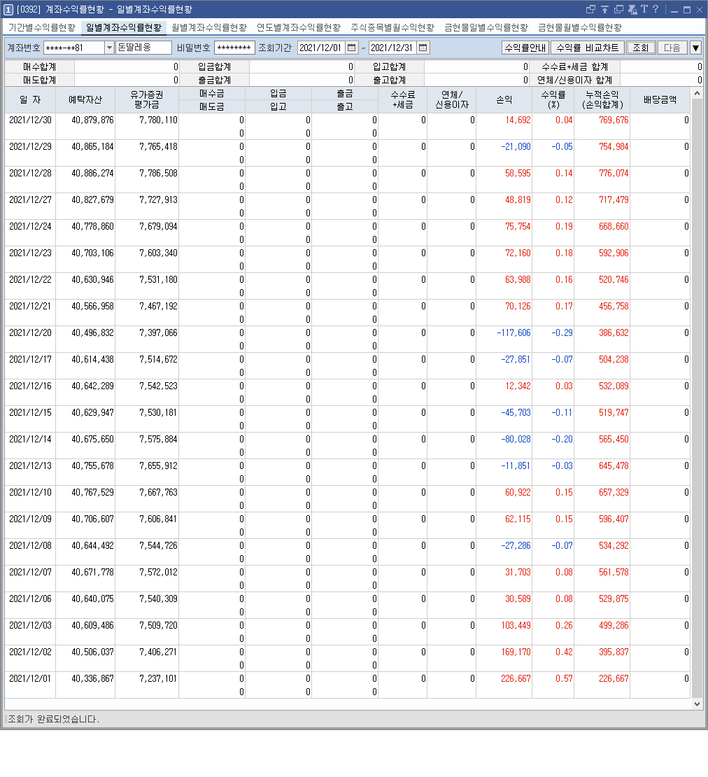
Task: Select the 2021/12/01 date cell
Action: click(x=30, y=679)
